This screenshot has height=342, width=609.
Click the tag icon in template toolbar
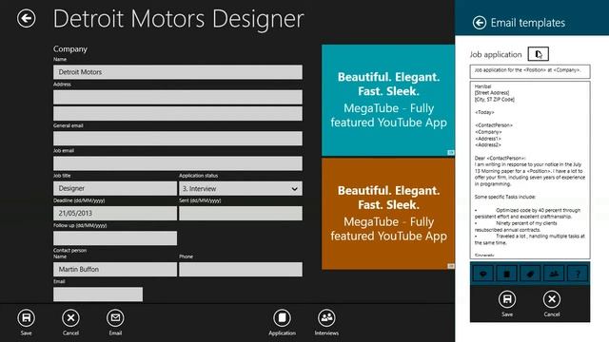[x=531, y=274]
